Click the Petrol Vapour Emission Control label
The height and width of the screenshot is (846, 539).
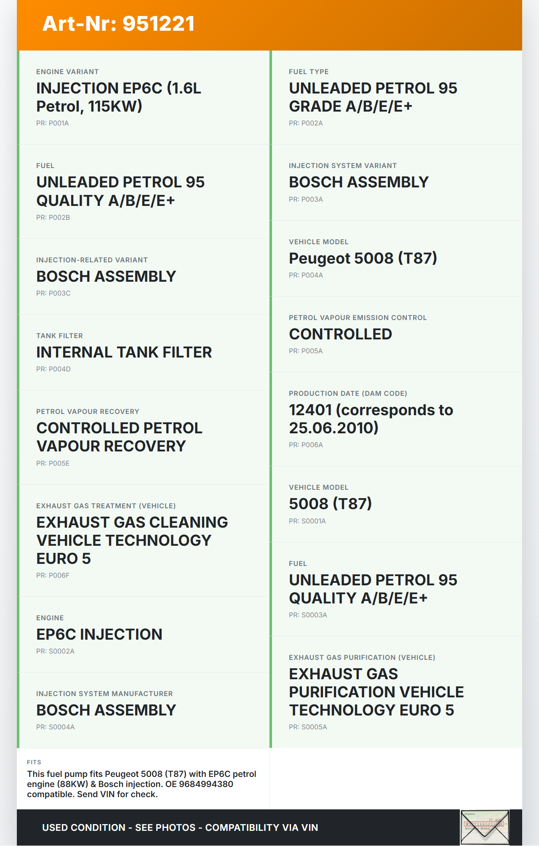coord(358,318)
